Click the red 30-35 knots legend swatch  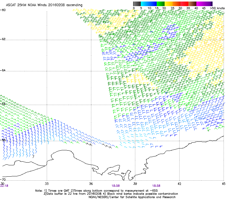184,4
